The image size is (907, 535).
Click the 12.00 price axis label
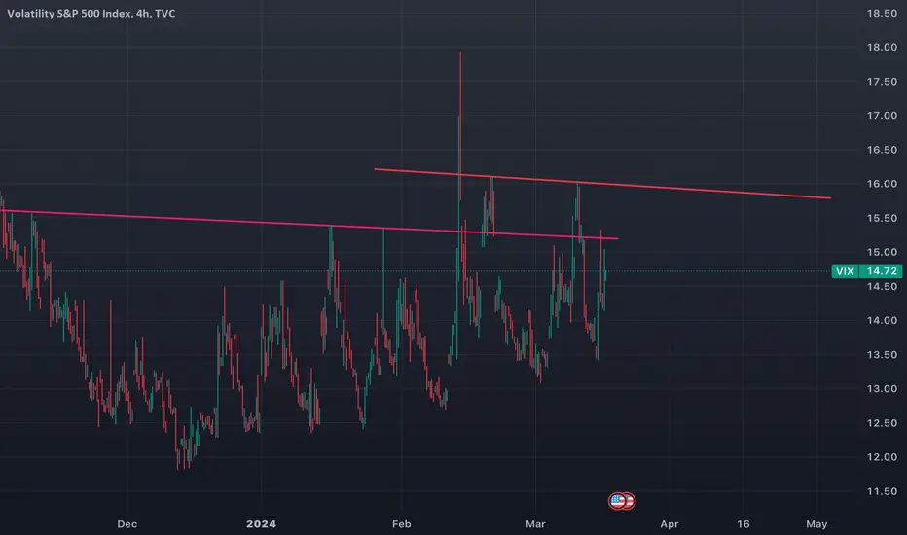click(x=882, y=457)
